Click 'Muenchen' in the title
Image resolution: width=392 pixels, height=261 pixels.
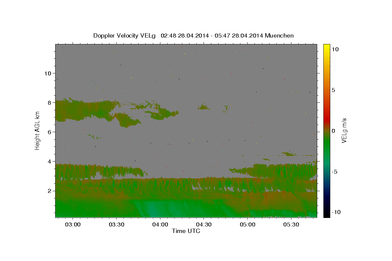[x=279, y=36]
